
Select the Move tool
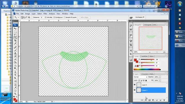click(x=15, y=29)
